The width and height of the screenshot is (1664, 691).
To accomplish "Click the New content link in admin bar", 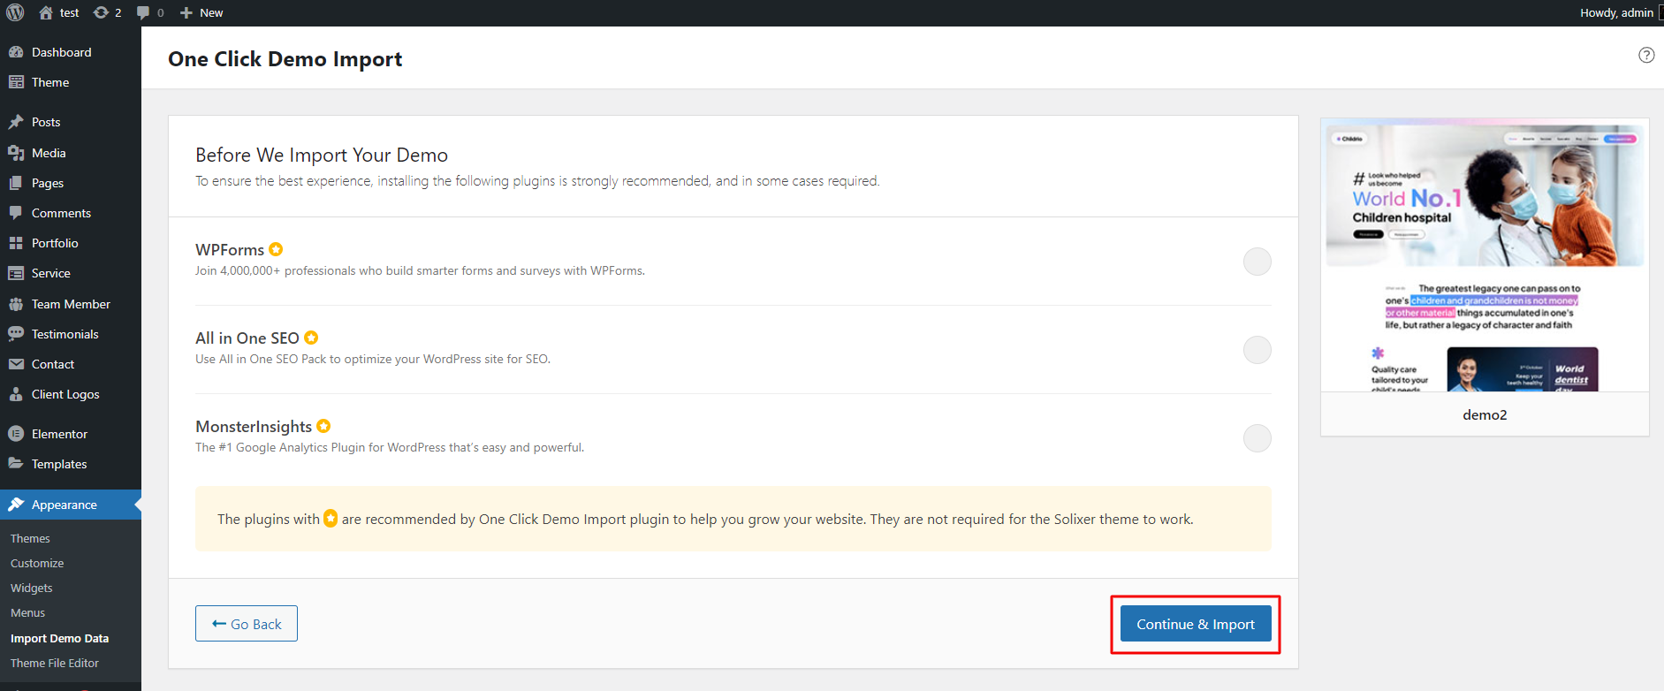I will (201, 12).
